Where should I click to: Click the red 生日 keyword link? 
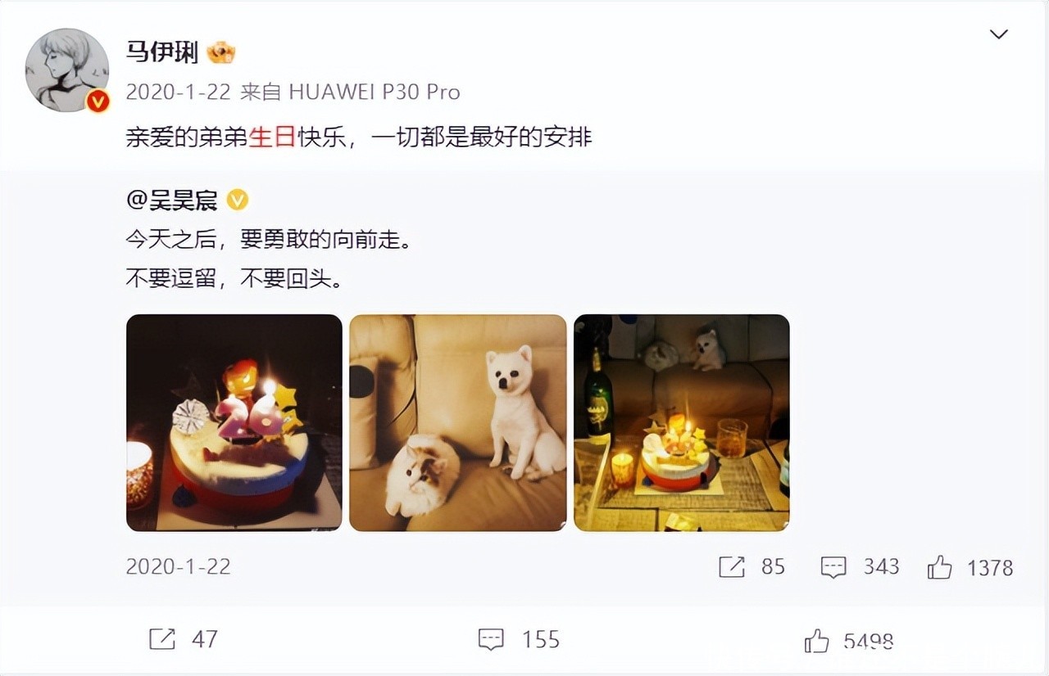(271, 137)
